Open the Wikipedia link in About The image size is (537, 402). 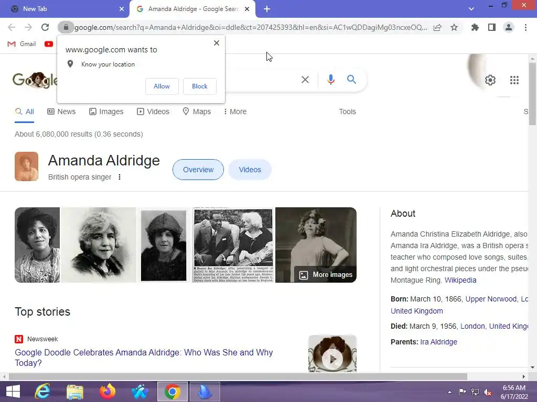coord(460,280)
